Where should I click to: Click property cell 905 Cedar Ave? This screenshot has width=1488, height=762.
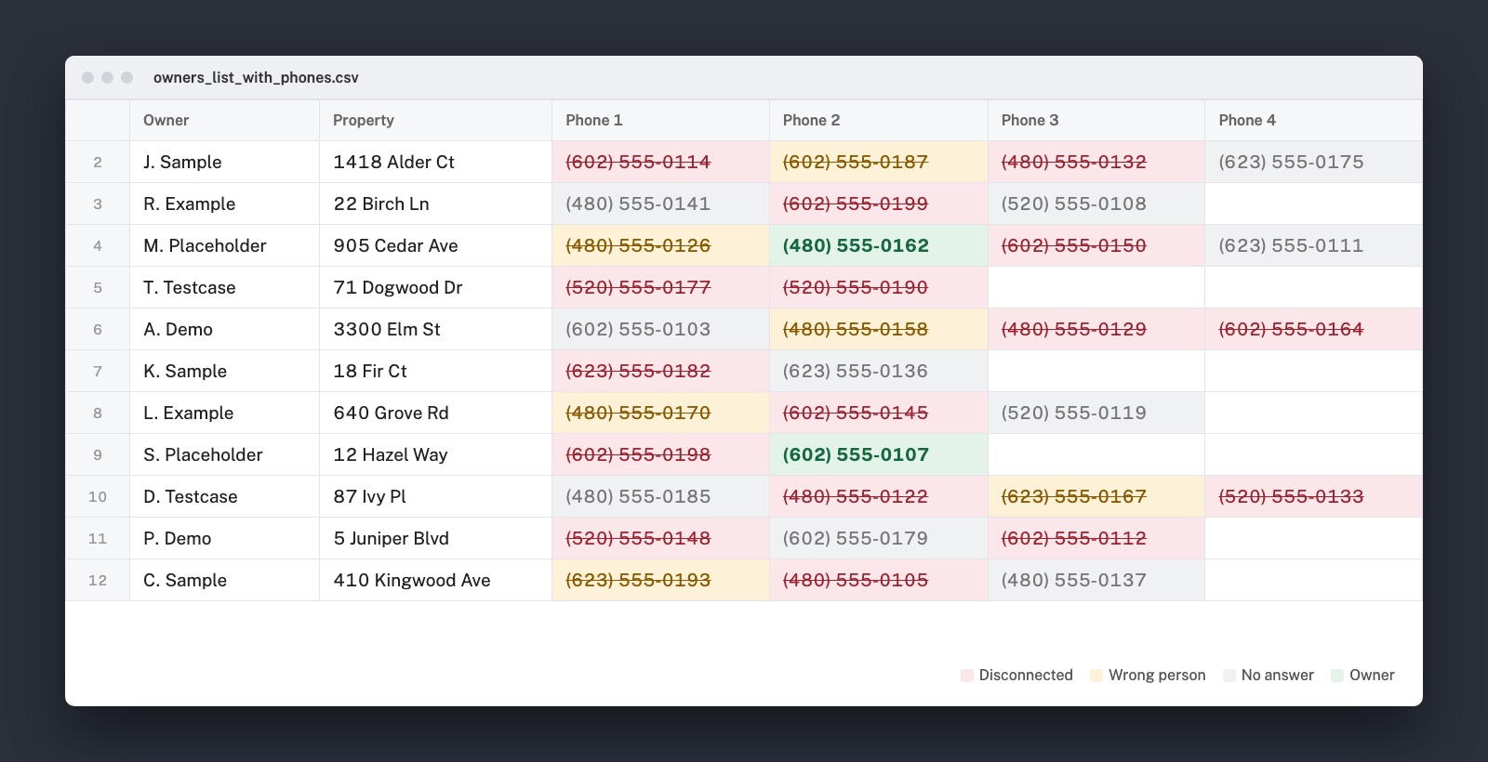[x=435, y=245]
